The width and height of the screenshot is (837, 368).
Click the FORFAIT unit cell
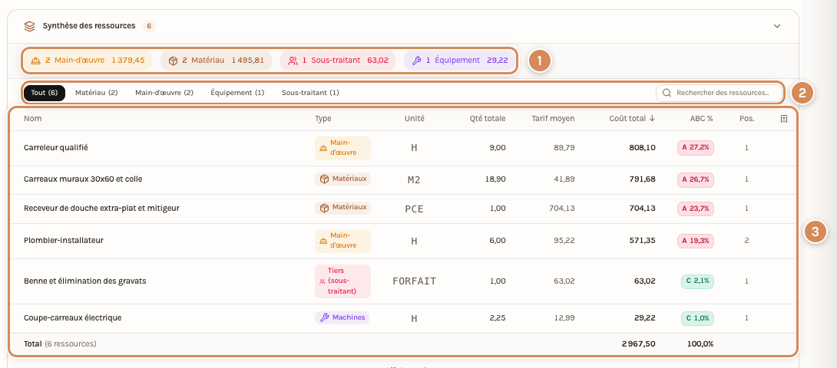click(x=414, y=281)
